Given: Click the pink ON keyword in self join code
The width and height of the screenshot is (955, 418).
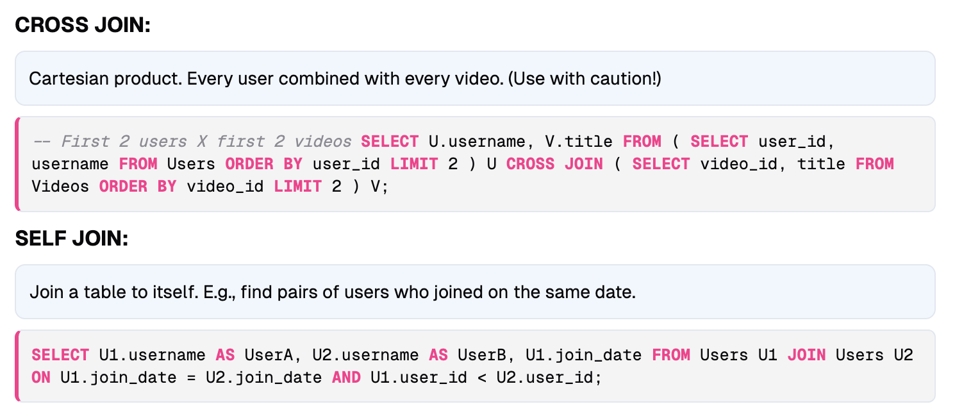Looking at the screenshot, I should (x=41, y=378).
